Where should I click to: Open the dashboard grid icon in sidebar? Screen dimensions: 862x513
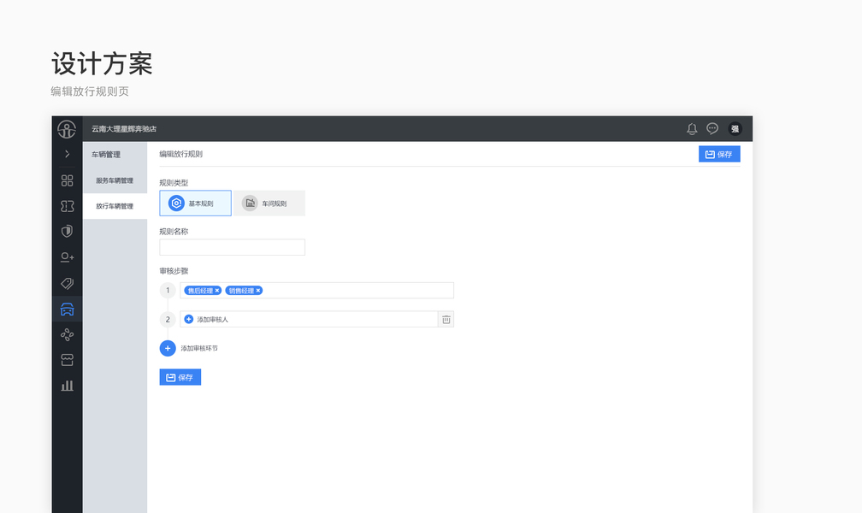[67, 180]
